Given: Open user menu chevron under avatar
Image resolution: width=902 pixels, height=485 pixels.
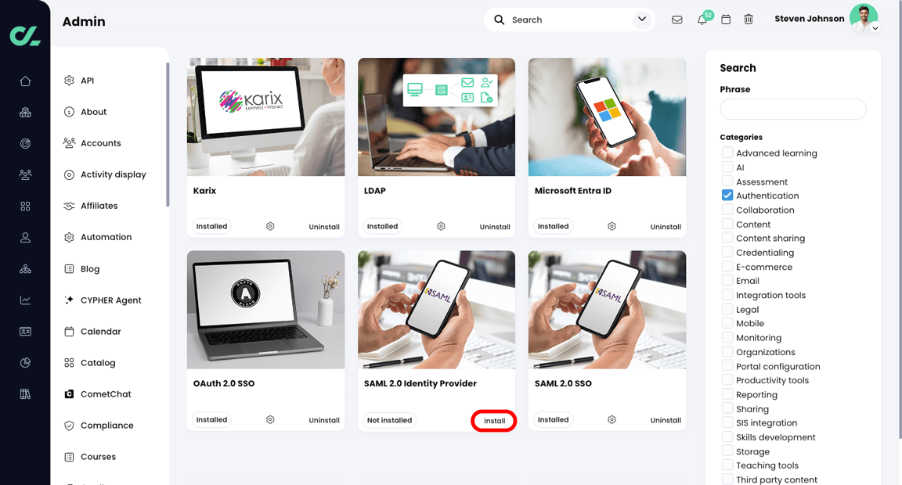Looking at the screenshot, I should [875, 27].
